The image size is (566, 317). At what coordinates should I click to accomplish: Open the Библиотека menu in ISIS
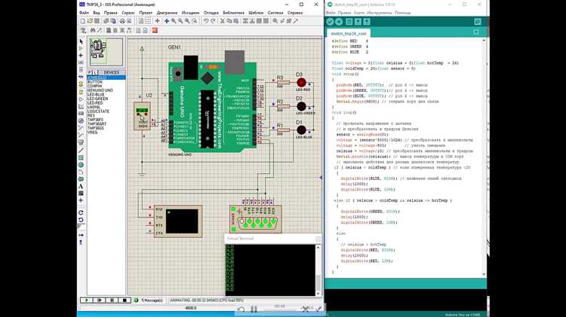[233, 13]
